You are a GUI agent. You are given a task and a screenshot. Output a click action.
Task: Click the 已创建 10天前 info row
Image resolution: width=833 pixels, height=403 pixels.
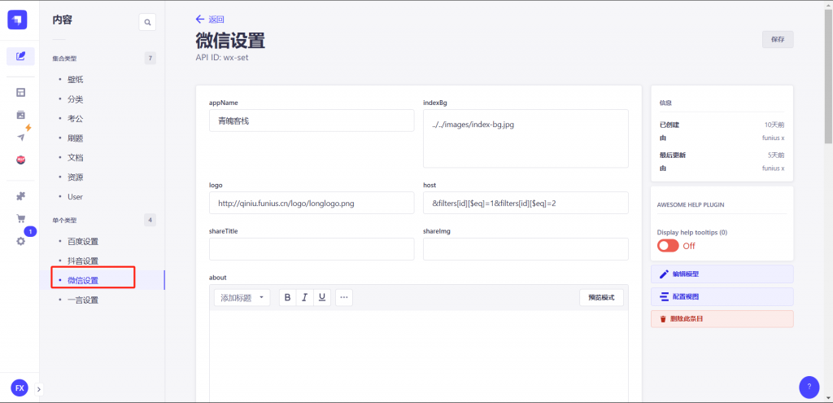[722, 125]
